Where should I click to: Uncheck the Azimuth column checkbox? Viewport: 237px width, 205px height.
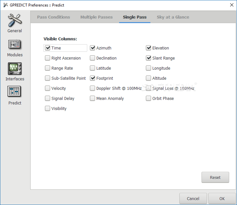click(92, 48)
